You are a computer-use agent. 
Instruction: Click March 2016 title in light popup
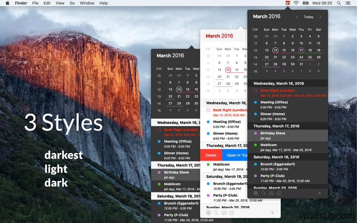click(x=219, y=36)
